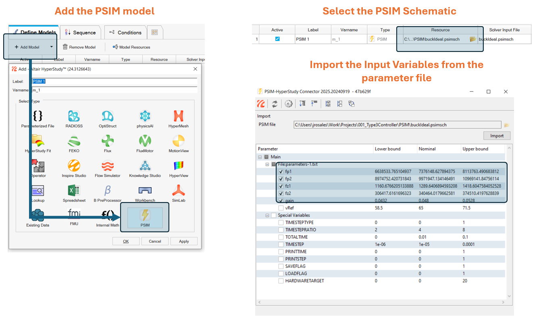Collapse the Special Variables node
Viewport: 541px width, 316px height.
[267, 215]
